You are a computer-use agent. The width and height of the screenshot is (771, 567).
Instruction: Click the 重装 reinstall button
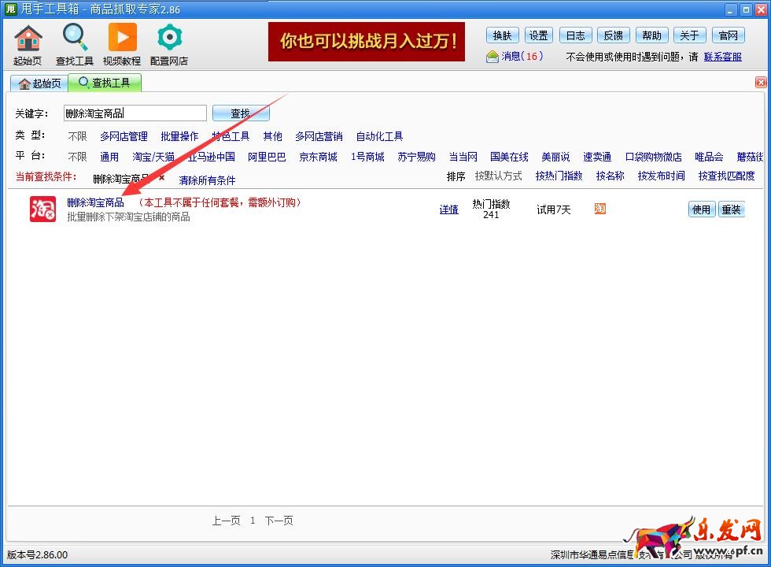[731, 209]
